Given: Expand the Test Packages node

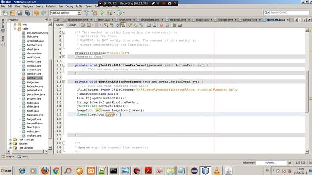Looking at the screenshot, I should [10, 140].
